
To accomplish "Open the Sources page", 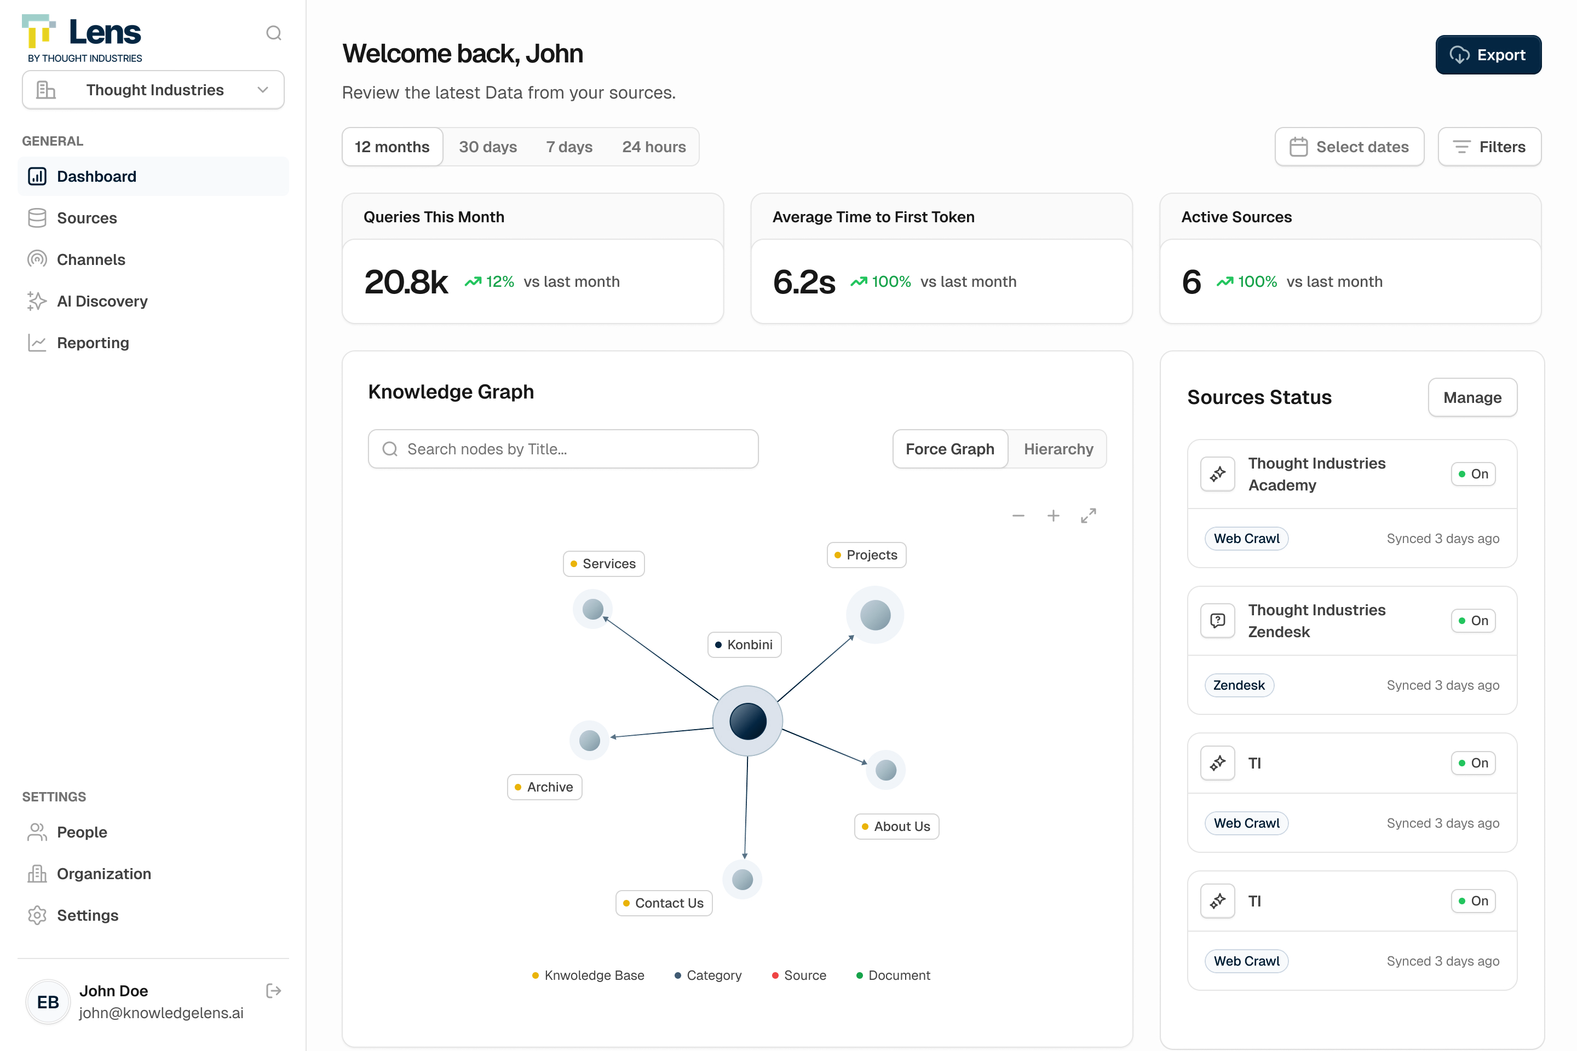I will (153, 218).
